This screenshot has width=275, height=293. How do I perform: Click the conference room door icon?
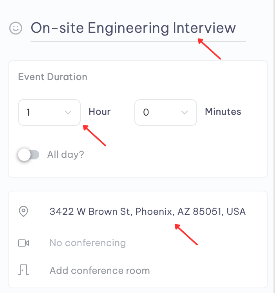24,270
